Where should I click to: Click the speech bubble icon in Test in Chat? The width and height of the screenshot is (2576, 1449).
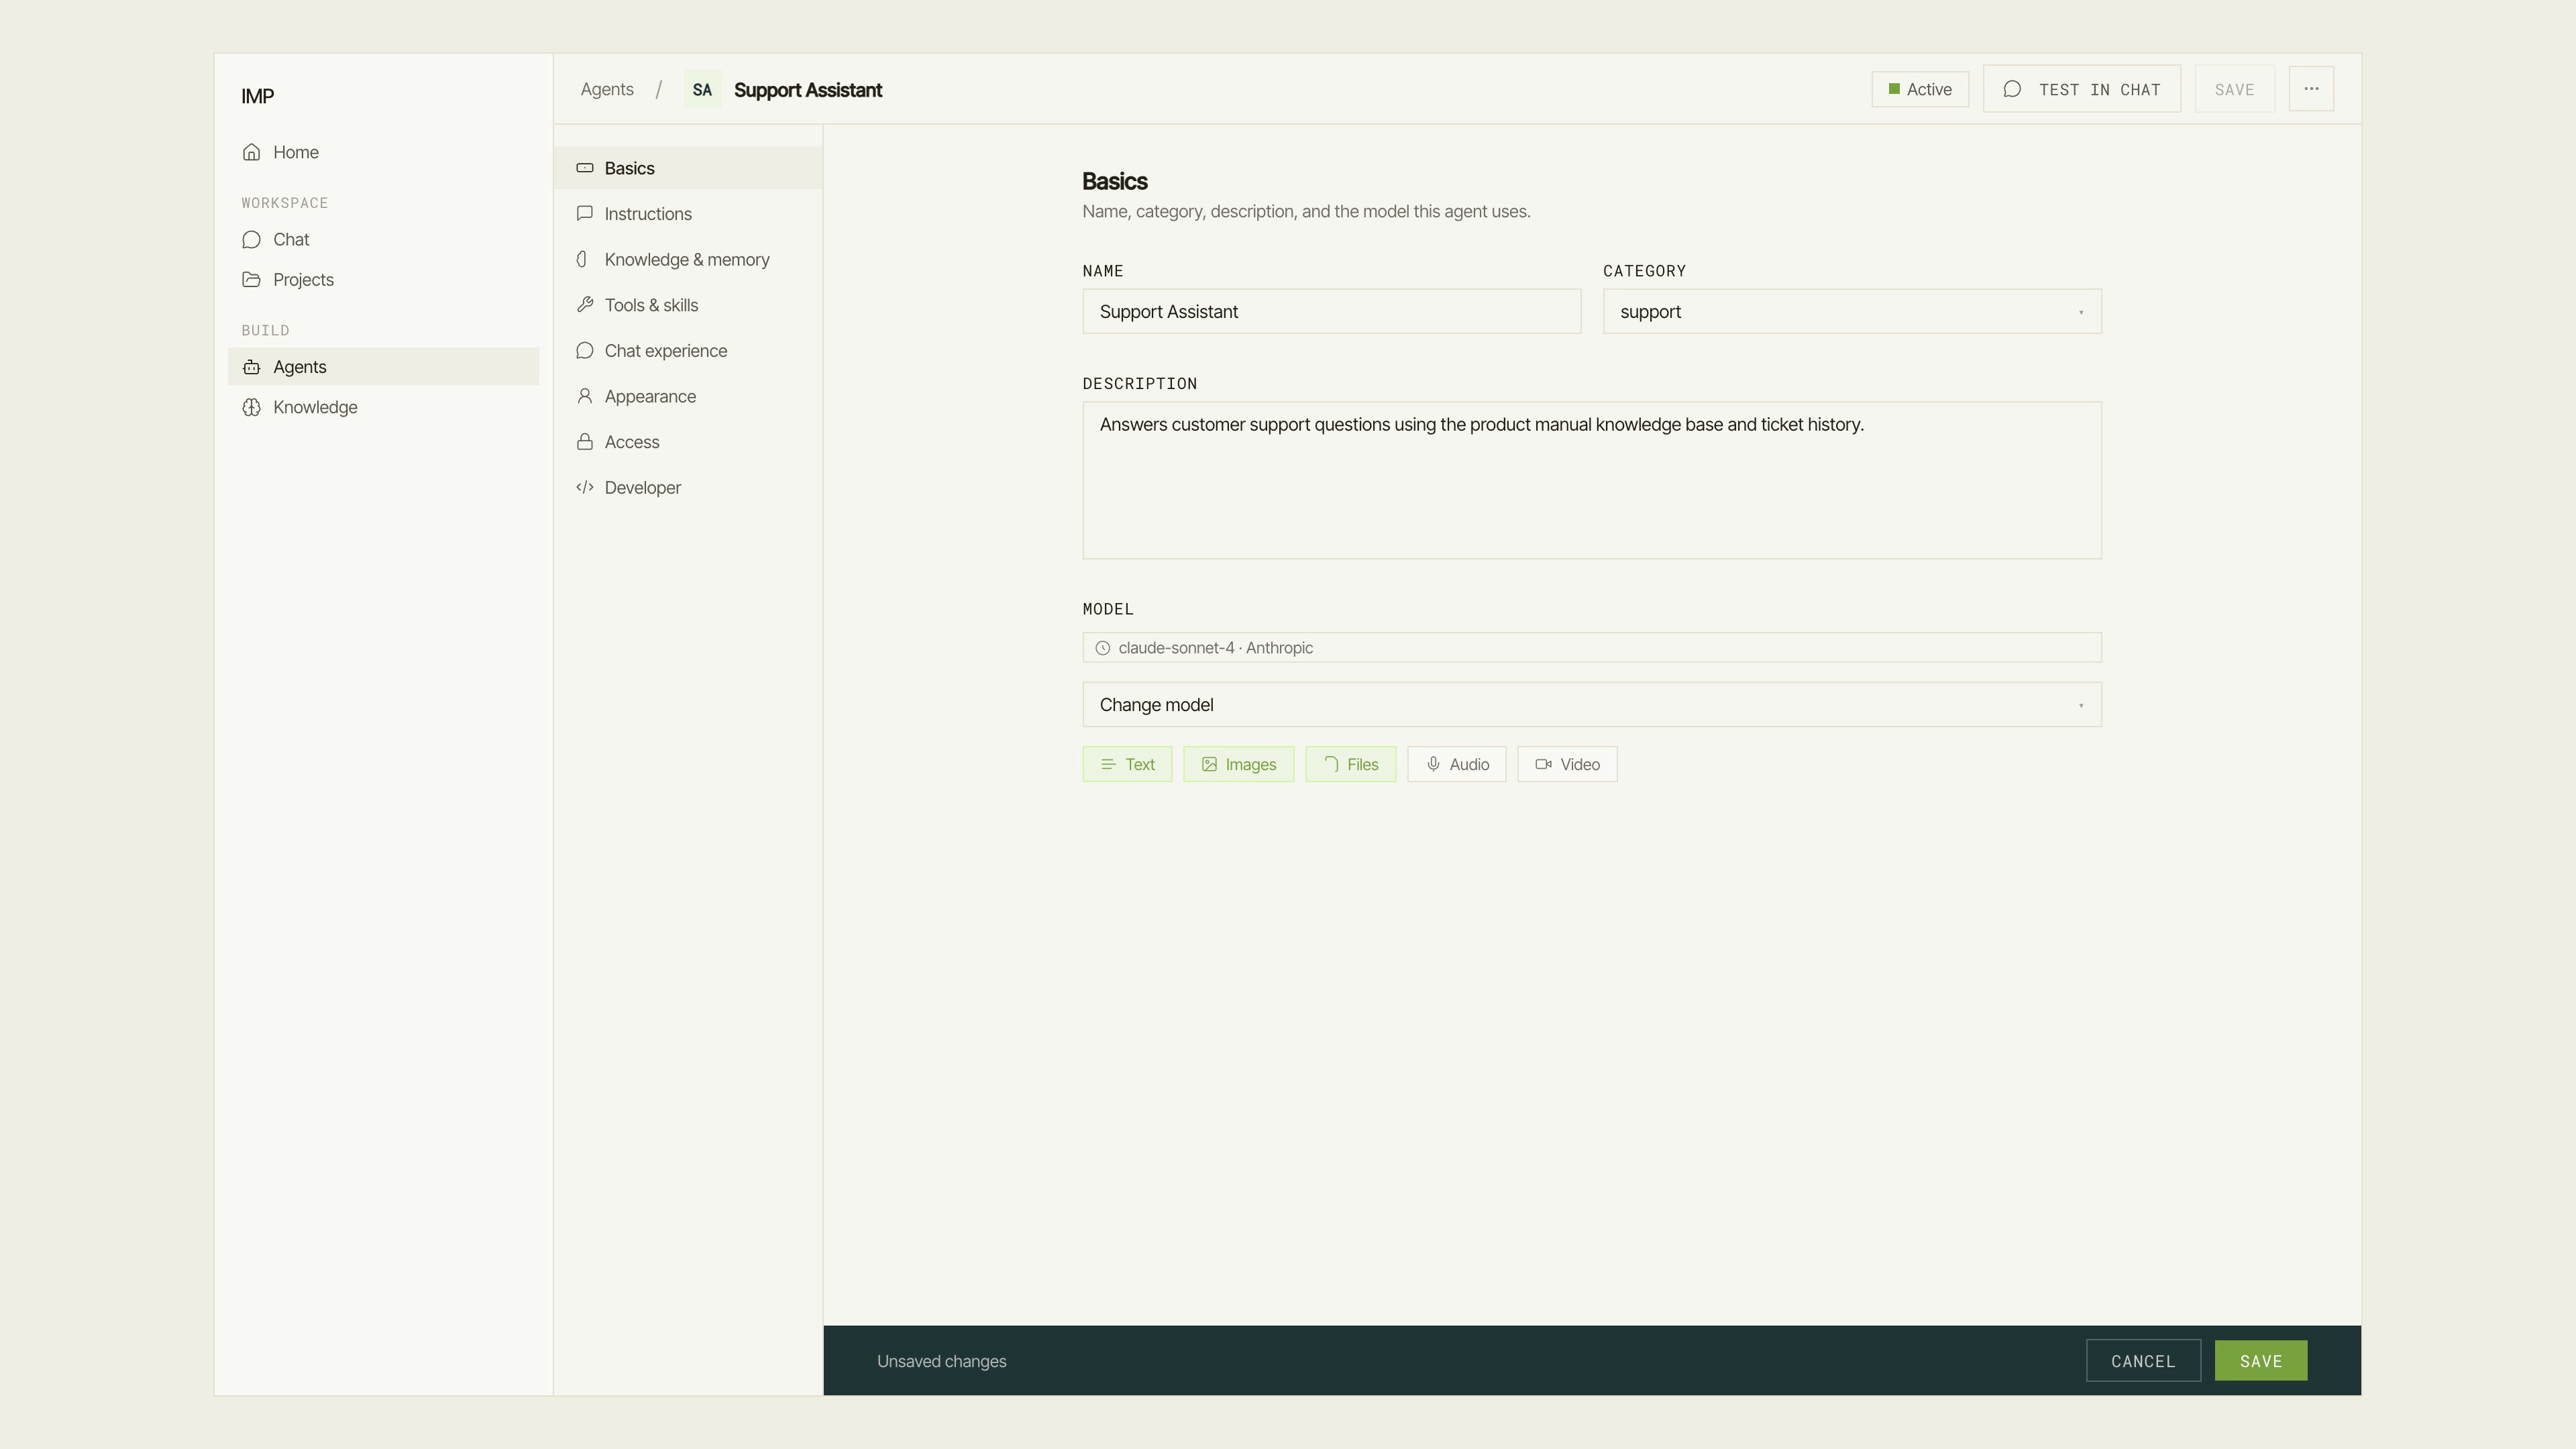coord(2012,89)
